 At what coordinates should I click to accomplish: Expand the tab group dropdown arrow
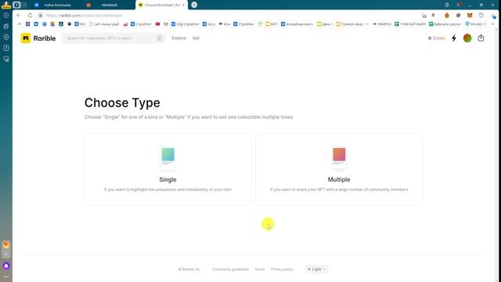[24, 5]
